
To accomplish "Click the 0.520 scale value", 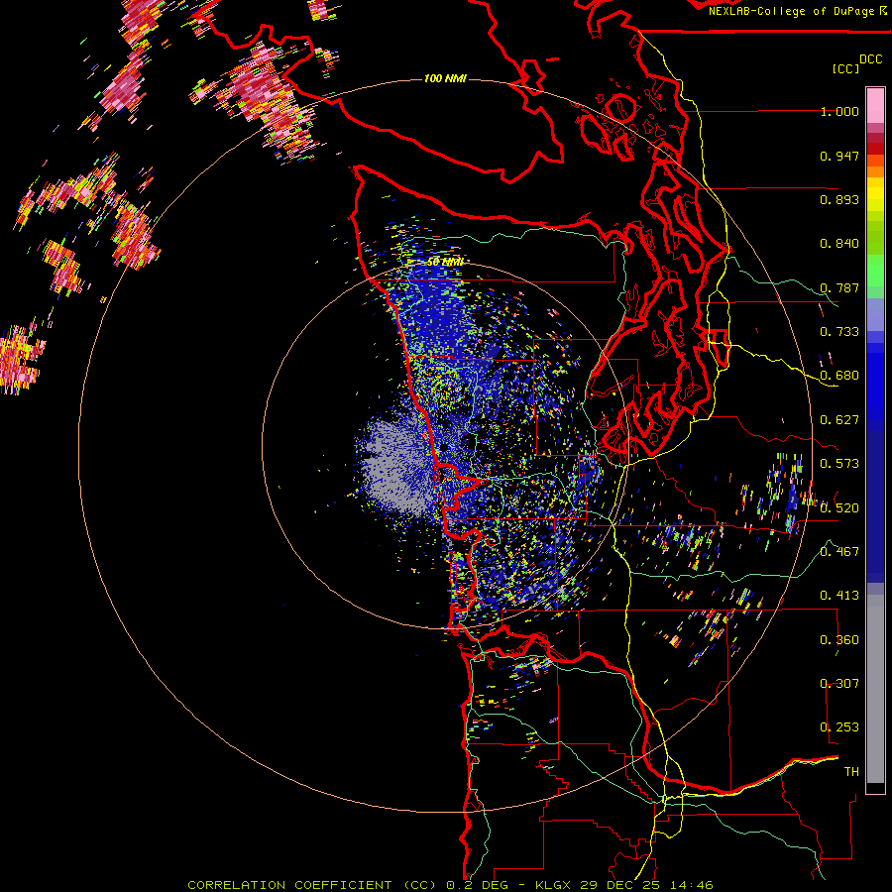I will (839, 508).
